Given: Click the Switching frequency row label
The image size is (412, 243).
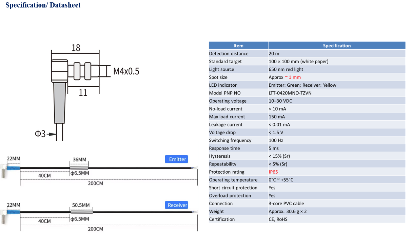Looking at the screenshot, I should coord(230,140).
